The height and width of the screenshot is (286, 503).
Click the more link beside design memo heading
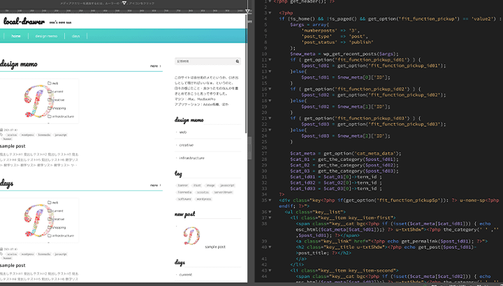tap(154, 66)
